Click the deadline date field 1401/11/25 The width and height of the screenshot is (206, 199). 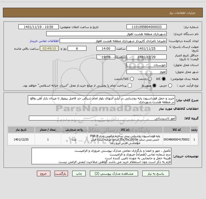pyautogui.click(x=147, y=48)
